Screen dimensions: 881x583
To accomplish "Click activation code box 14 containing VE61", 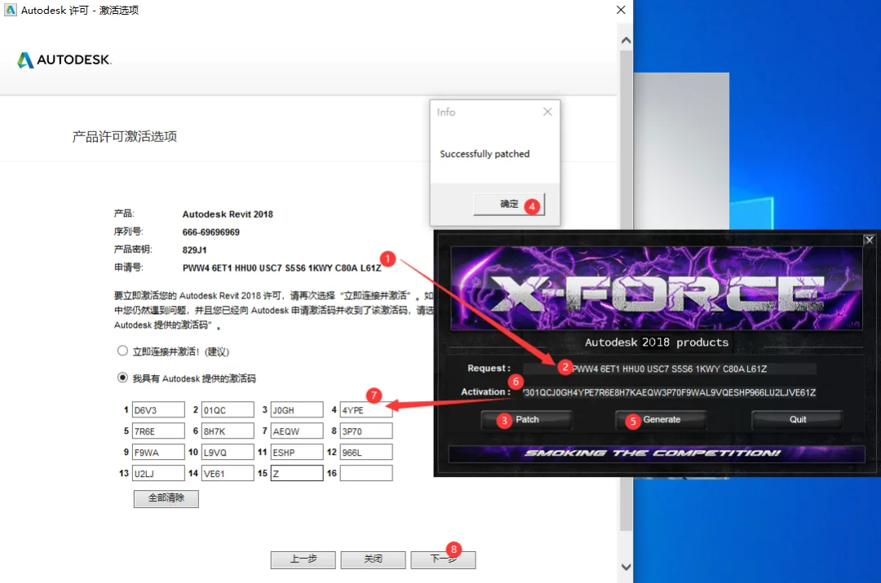I will 228,474.
